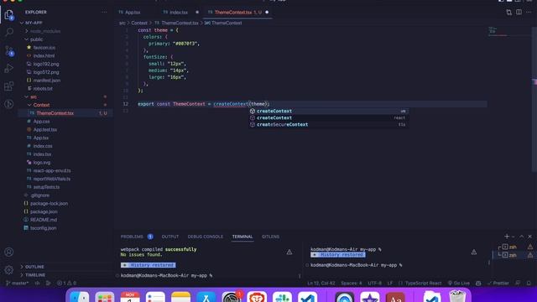Viewport: 537px width, 302px height.
Task: Open the launch profile dropdown beside plus
Action: [x=513, y=237]
